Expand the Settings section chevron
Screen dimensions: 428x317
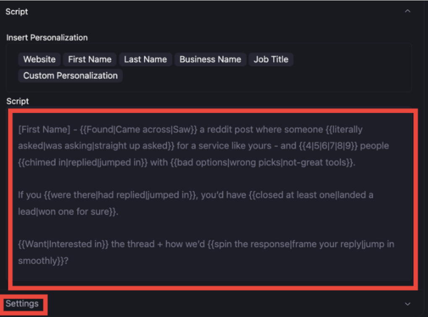tap(407, 303)
